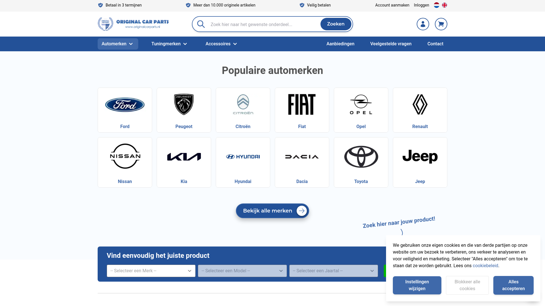
Task: Switch language with the UK flag
Action: 445,5
